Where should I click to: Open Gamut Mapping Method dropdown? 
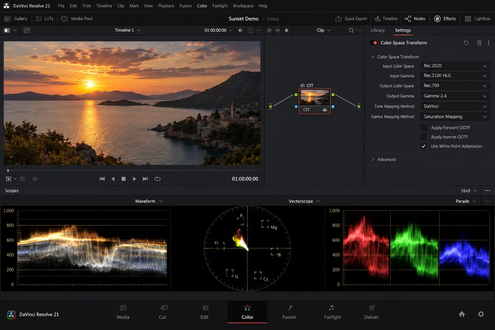click(x=455, y=117)
